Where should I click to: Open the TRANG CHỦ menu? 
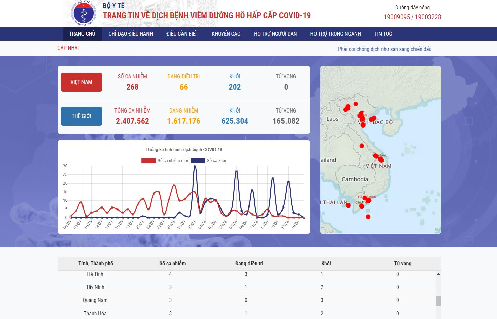(82, 34)
